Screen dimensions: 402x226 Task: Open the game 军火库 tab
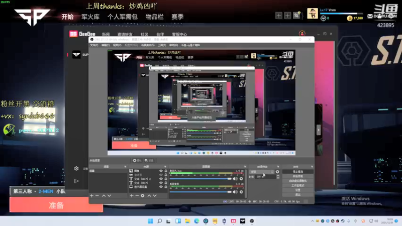coord(90,17)
